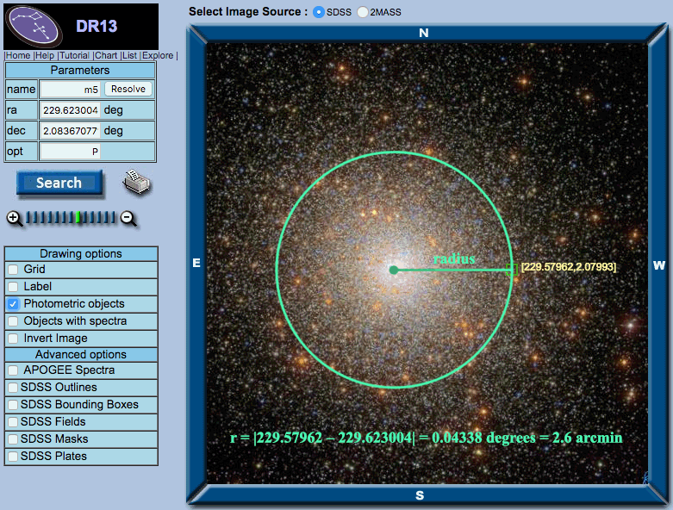The width and height of the screenshot is (673, 510).
Task: Enable the Grid checkbox
Action: tap(13, 270)
